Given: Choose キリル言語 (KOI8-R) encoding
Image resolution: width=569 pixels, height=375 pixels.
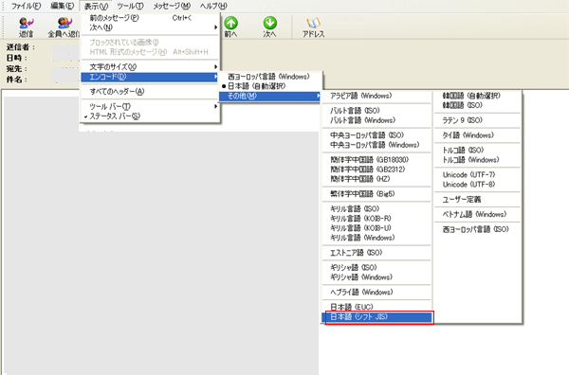Looking at the screenshot, I should (x=376, y=219).
